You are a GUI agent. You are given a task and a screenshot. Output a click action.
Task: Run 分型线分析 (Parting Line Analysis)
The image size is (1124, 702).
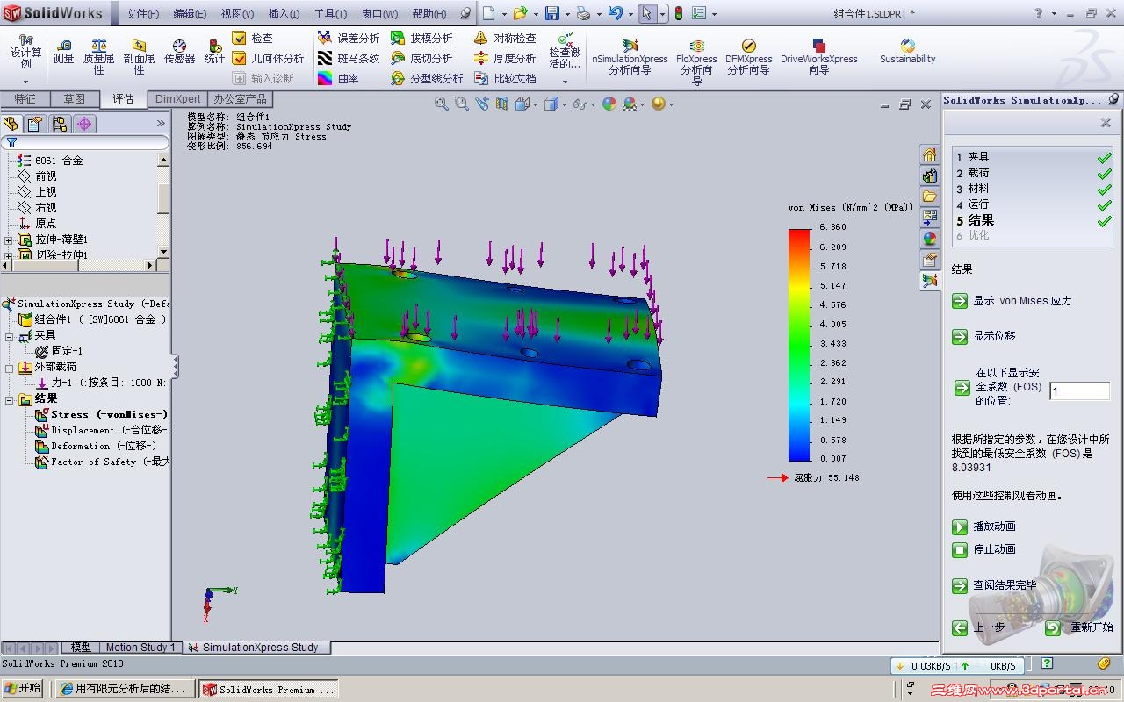click(x=427, y=79)
